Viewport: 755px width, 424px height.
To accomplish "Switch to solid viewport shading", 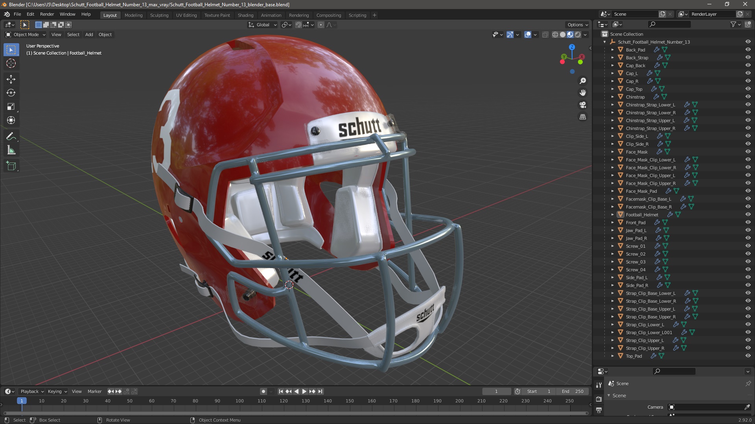I will (x=563, y=35).
